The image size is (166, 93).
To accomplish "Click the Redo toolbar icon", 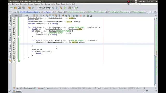I will [x=33, y=8].
